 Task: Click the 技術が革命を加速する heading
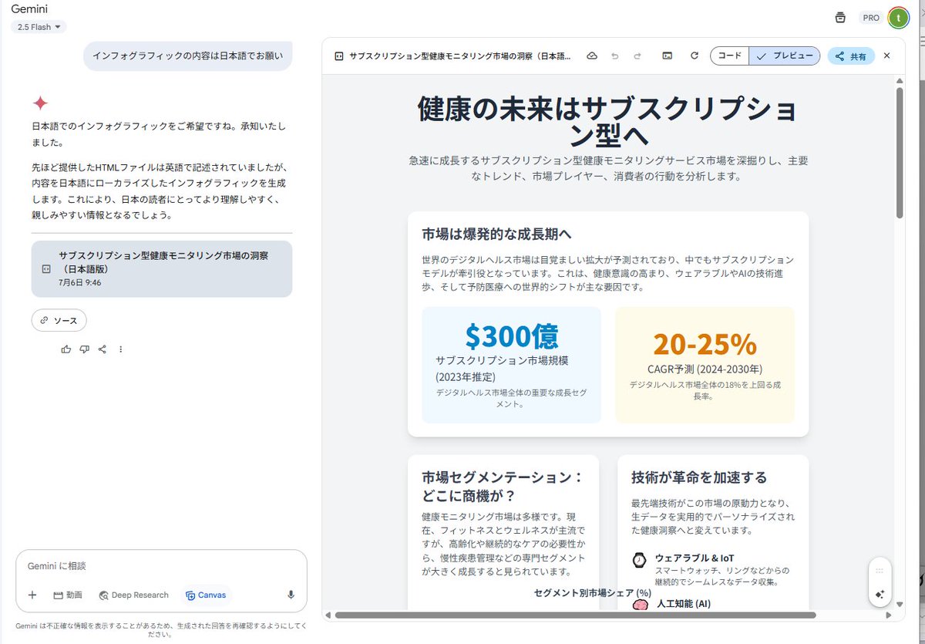coord(699,477)
